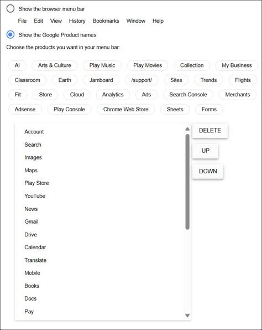The height and width of the screenshot is (330, 262).
Task: Add the Ads chip
Action: (x=146, y=95)
